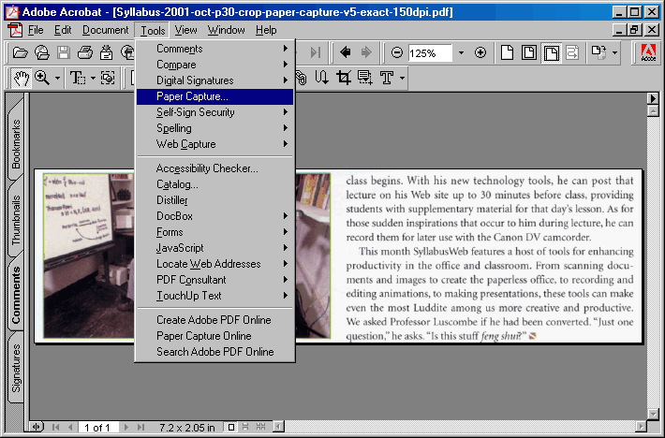This screenshot has width=665, height=438.
Task: Click the 1 of 1 page number field
Action: pos(96,427)
